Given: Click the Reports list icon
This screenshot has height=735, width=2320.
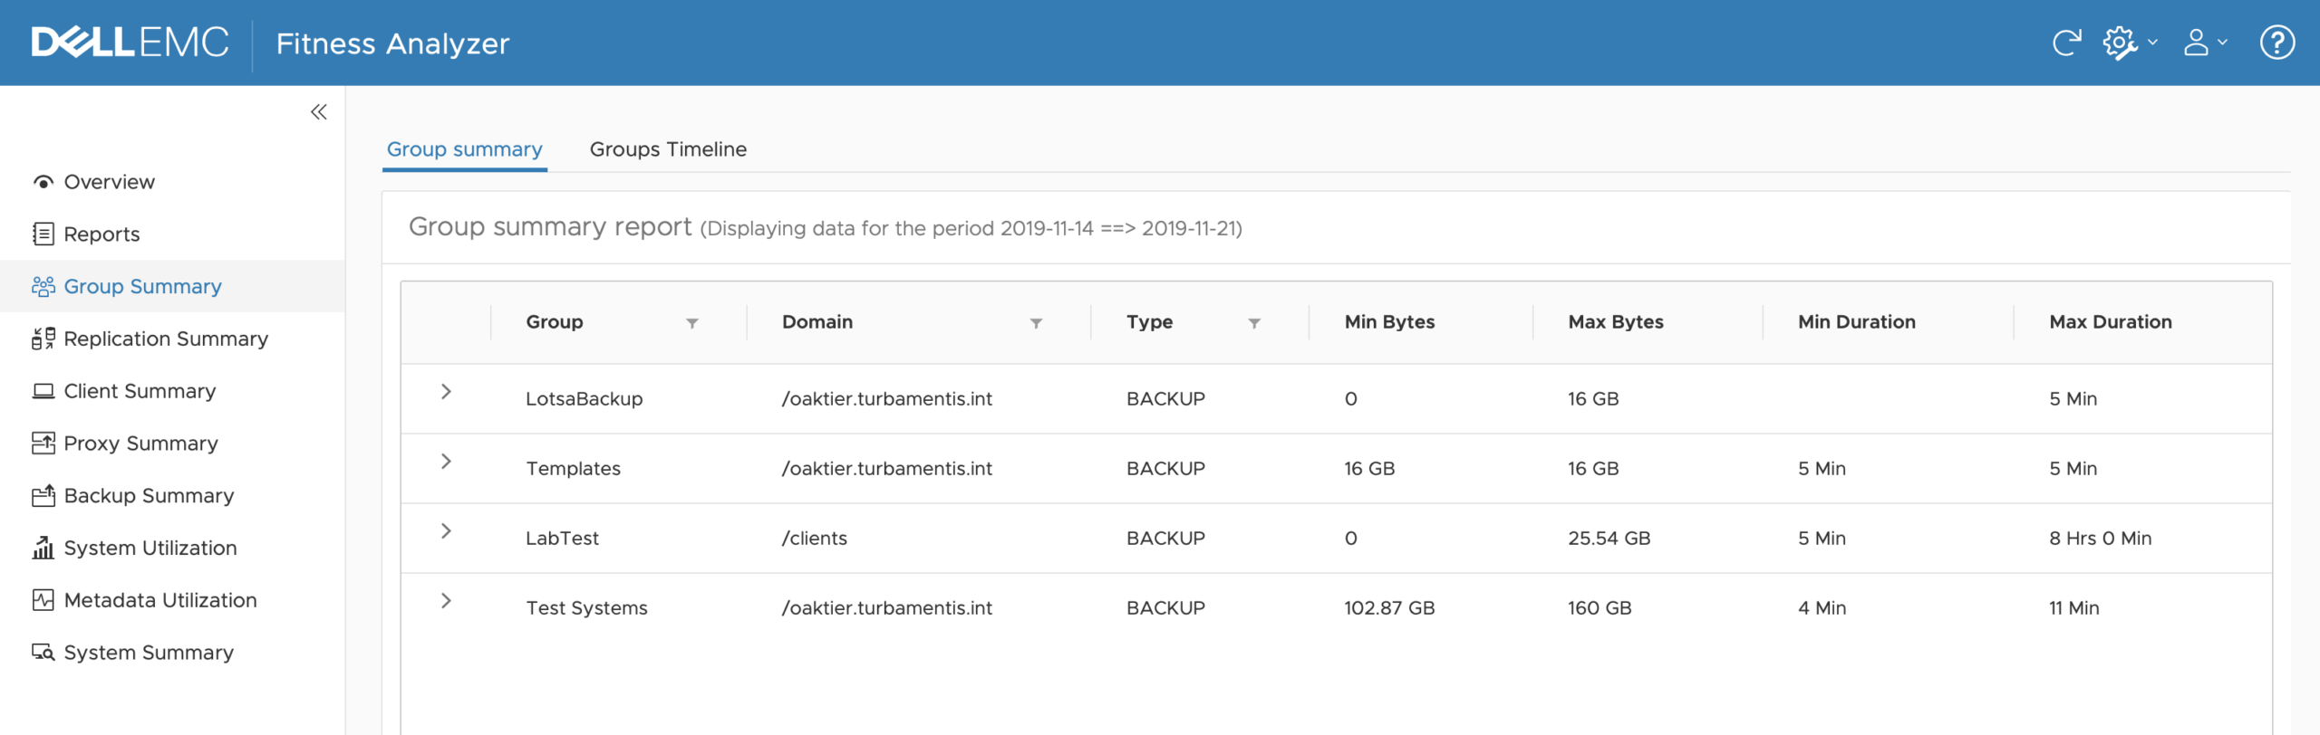Looking at the screenshot, I should click(x=43, y=234).
